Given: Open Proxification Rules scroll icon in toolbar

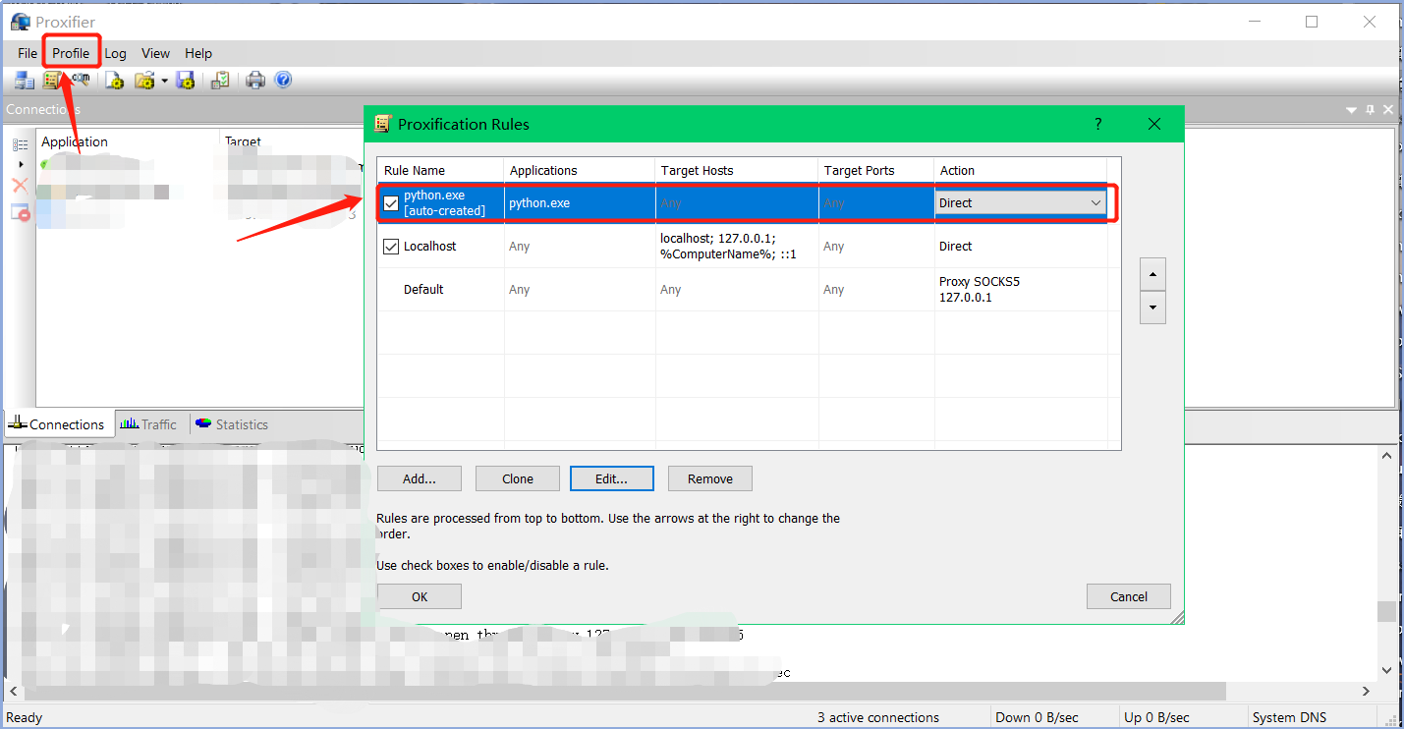Looking at the screenshot, I should click(x=51, y=81).
